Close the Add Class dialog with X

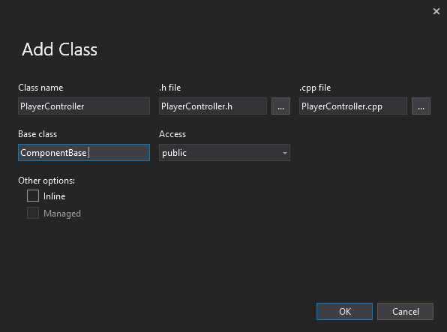pos(436,11)
